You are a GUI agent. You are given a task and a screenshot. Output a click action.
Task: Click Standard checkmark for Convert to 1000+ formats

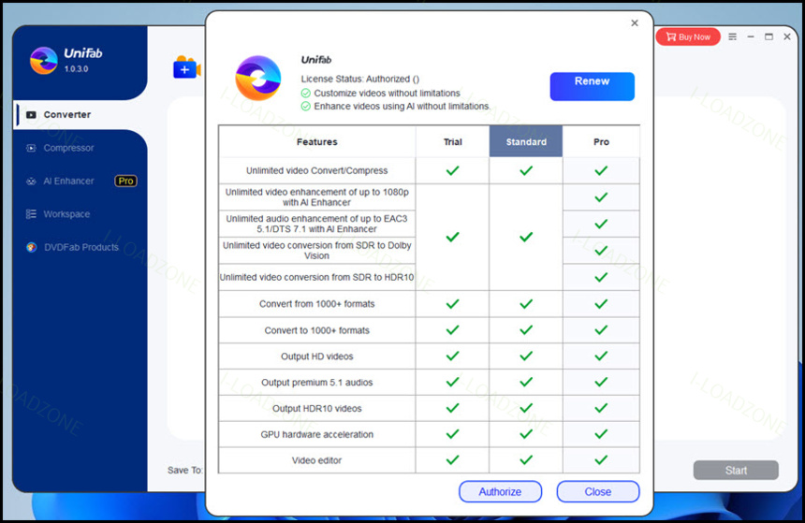click(x=526, y=329)
